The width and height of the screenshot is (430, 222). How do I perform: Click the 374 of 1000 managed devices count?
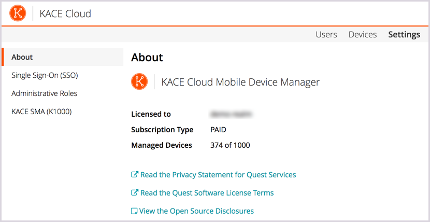[230, 145]
